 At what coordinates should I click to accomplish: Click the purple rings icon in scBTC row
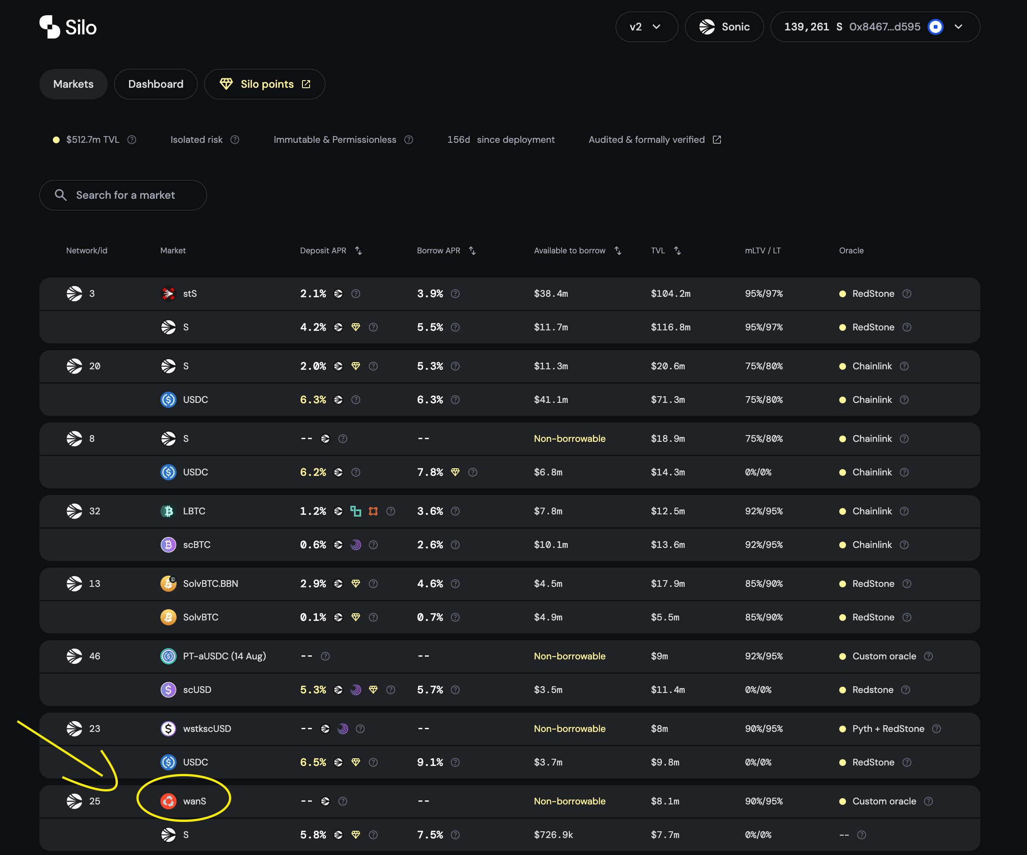[355, 545]
